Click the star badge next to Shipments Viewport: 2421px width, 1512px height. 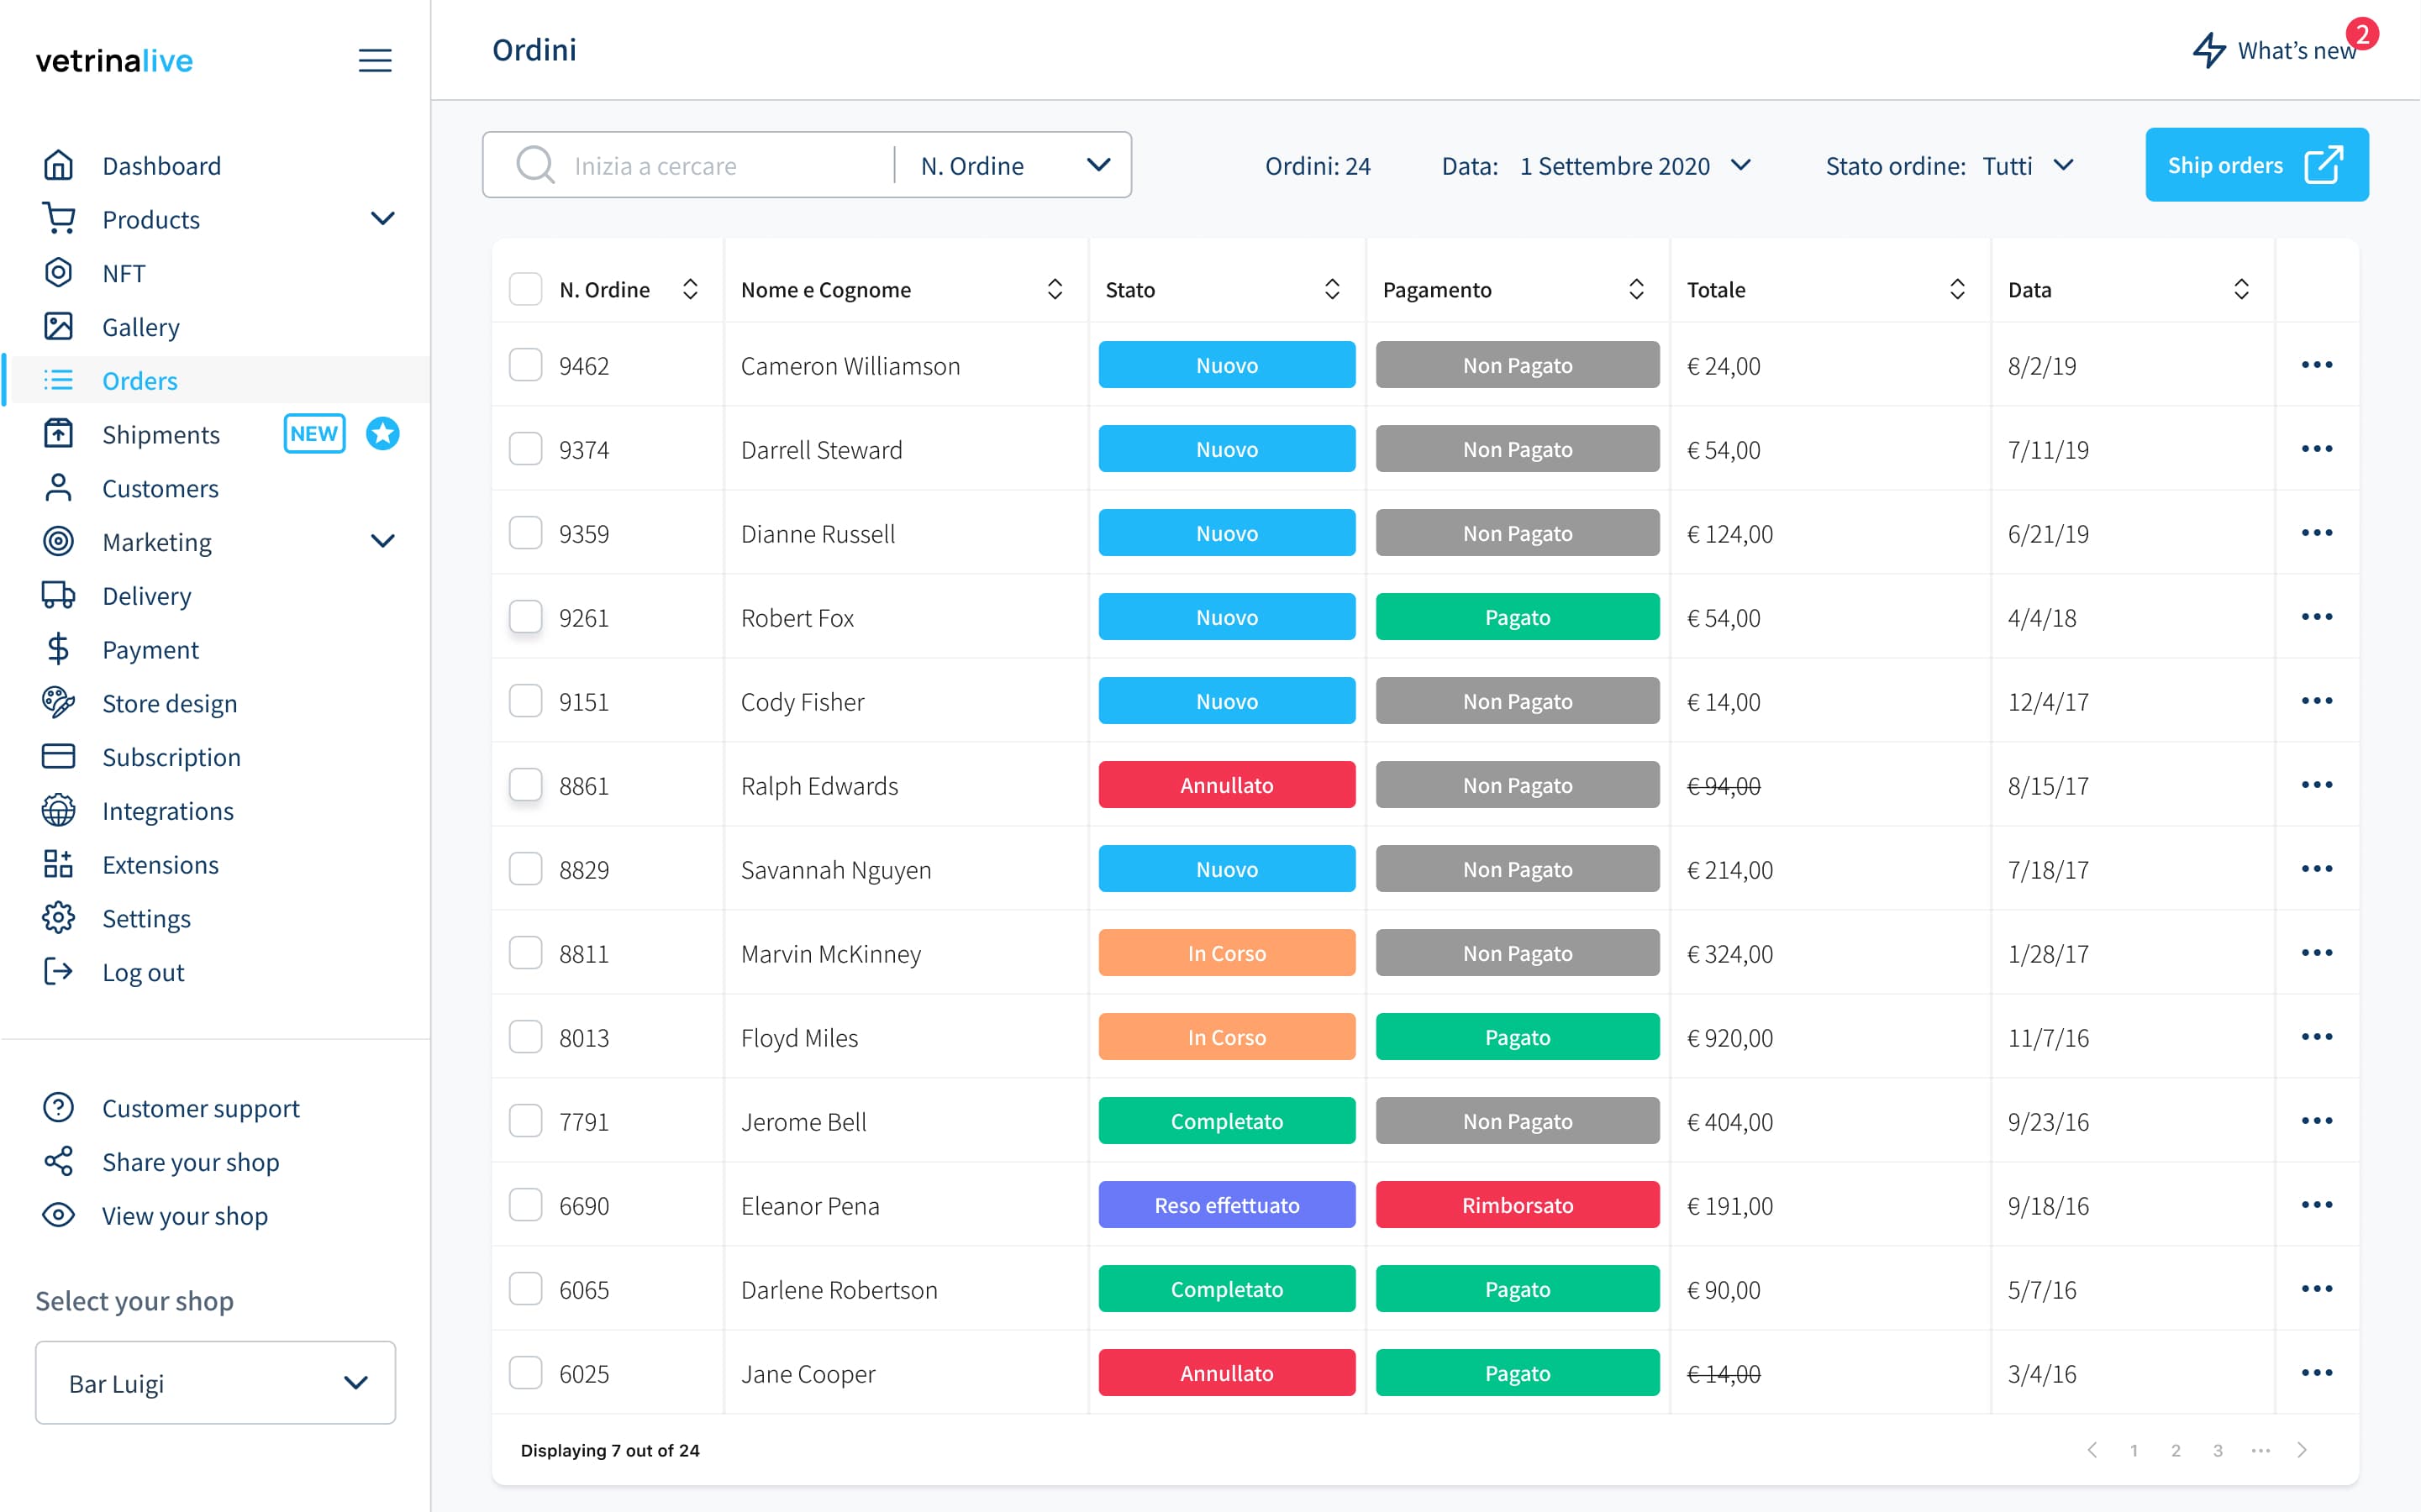click(x=382, y=434)
